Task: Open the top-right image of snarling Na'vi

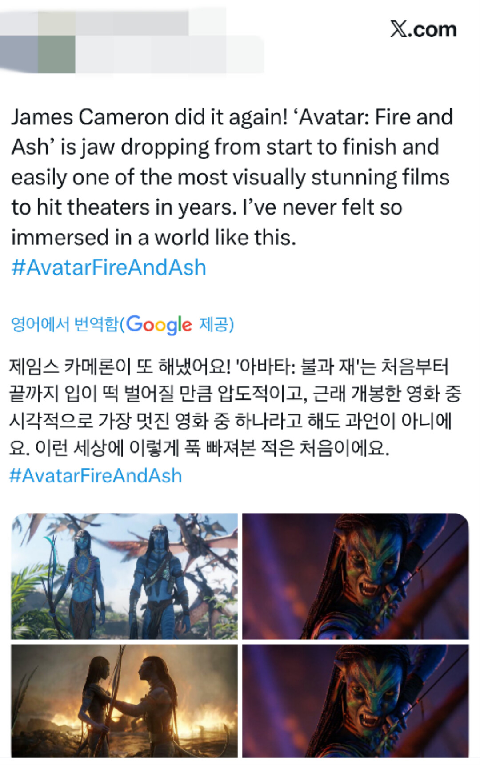Action: pos(356,576)
